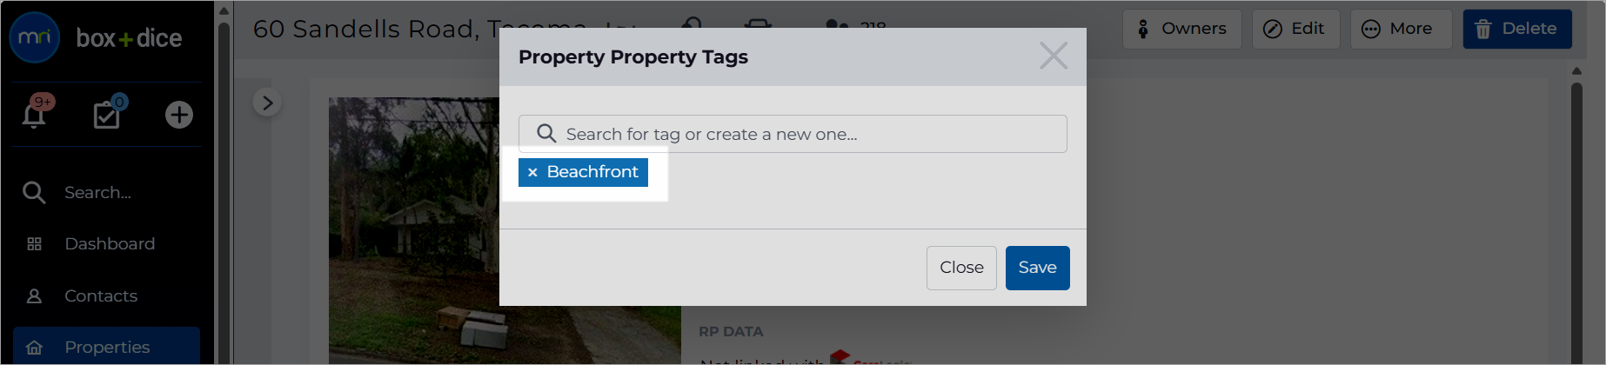This screenshot has width=1606, height=365.
Task: Expand the collapsed side panel with the chevron
Action: point(267,103)
